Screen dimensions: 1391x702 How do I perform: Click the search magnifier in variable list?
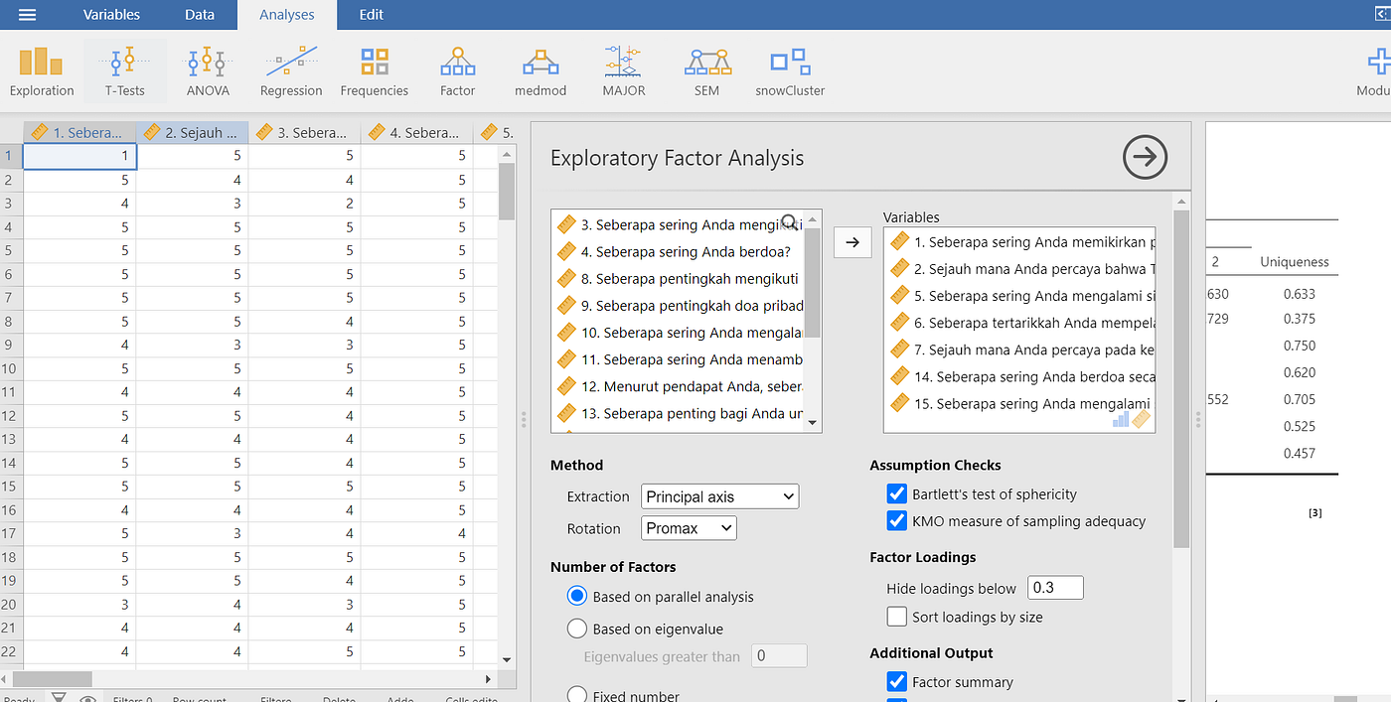tap(790, 222)
